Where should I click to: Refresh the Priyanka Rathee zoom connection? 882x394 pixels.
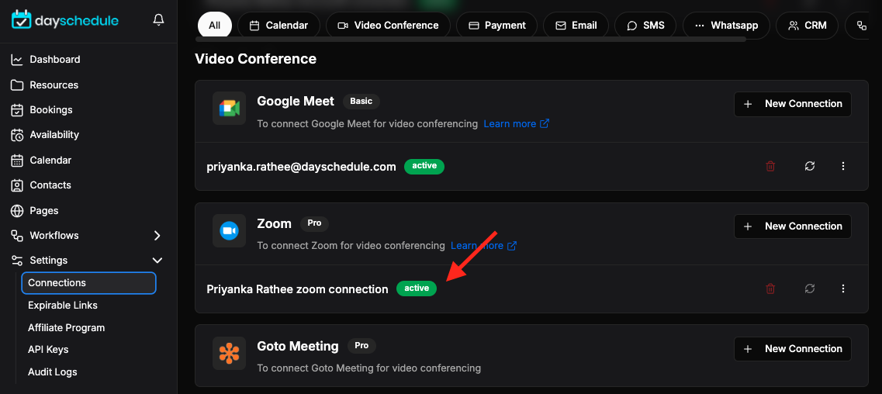[809, 289]
